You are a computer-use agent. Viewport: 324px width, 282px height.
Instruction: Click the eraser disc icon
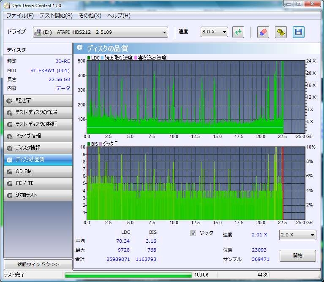[x=263, y=32]
